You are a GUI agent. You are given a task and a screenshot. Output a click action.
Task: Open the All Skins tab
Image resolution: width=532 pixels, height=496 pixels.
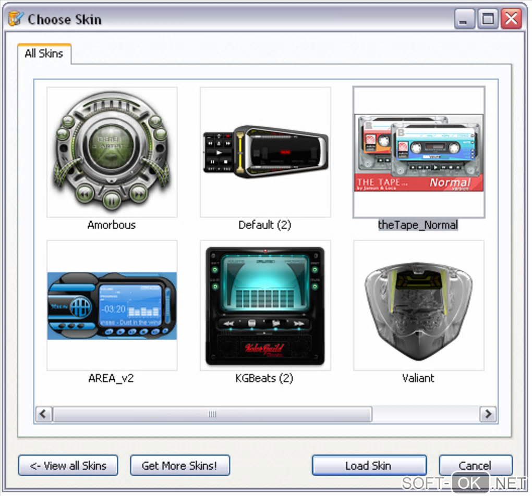[44, 54]
